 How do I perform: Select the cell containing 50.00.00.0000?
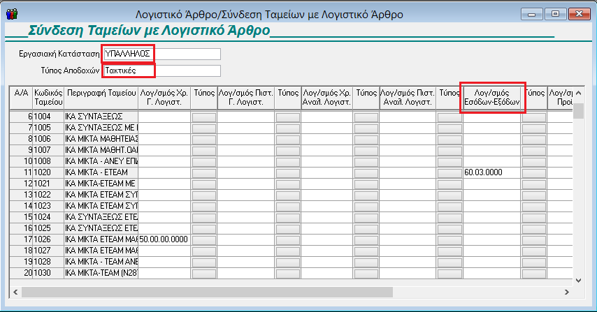click(x=164, y=239)
